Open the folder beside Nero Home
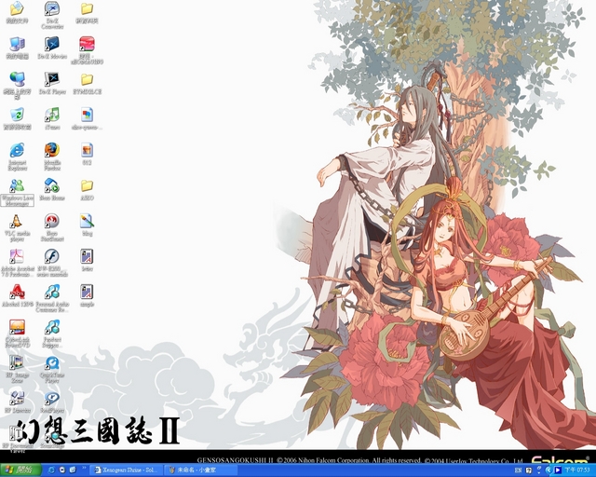596x477 pixels. coord(87,185)
